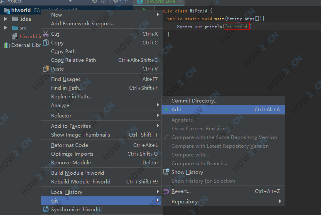Click the HiWorld.java class icon in tab
This screenshot has width=321, height=215.
[x=140, y=2]
